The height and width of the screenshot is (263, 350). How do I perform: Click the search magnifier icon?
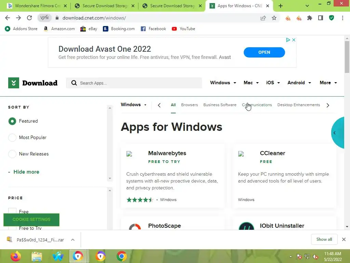pyautogui.click(x=74, y=83)
